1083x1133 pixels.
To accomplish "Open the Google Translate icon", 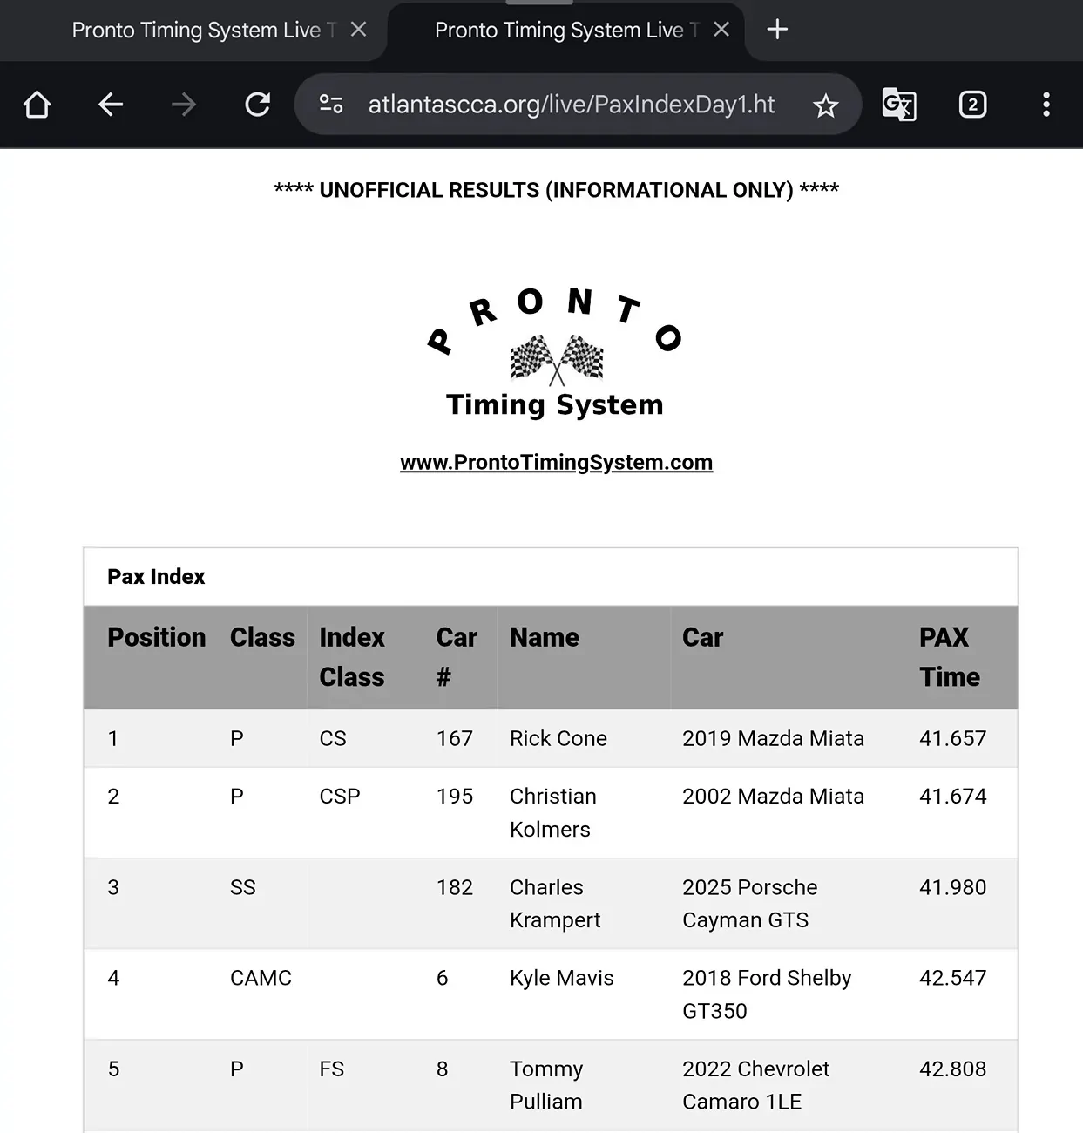I will click(x=899, y=105).
